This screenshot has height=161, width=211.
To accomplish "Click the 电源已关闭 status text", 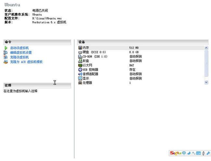I will point(40,10).
